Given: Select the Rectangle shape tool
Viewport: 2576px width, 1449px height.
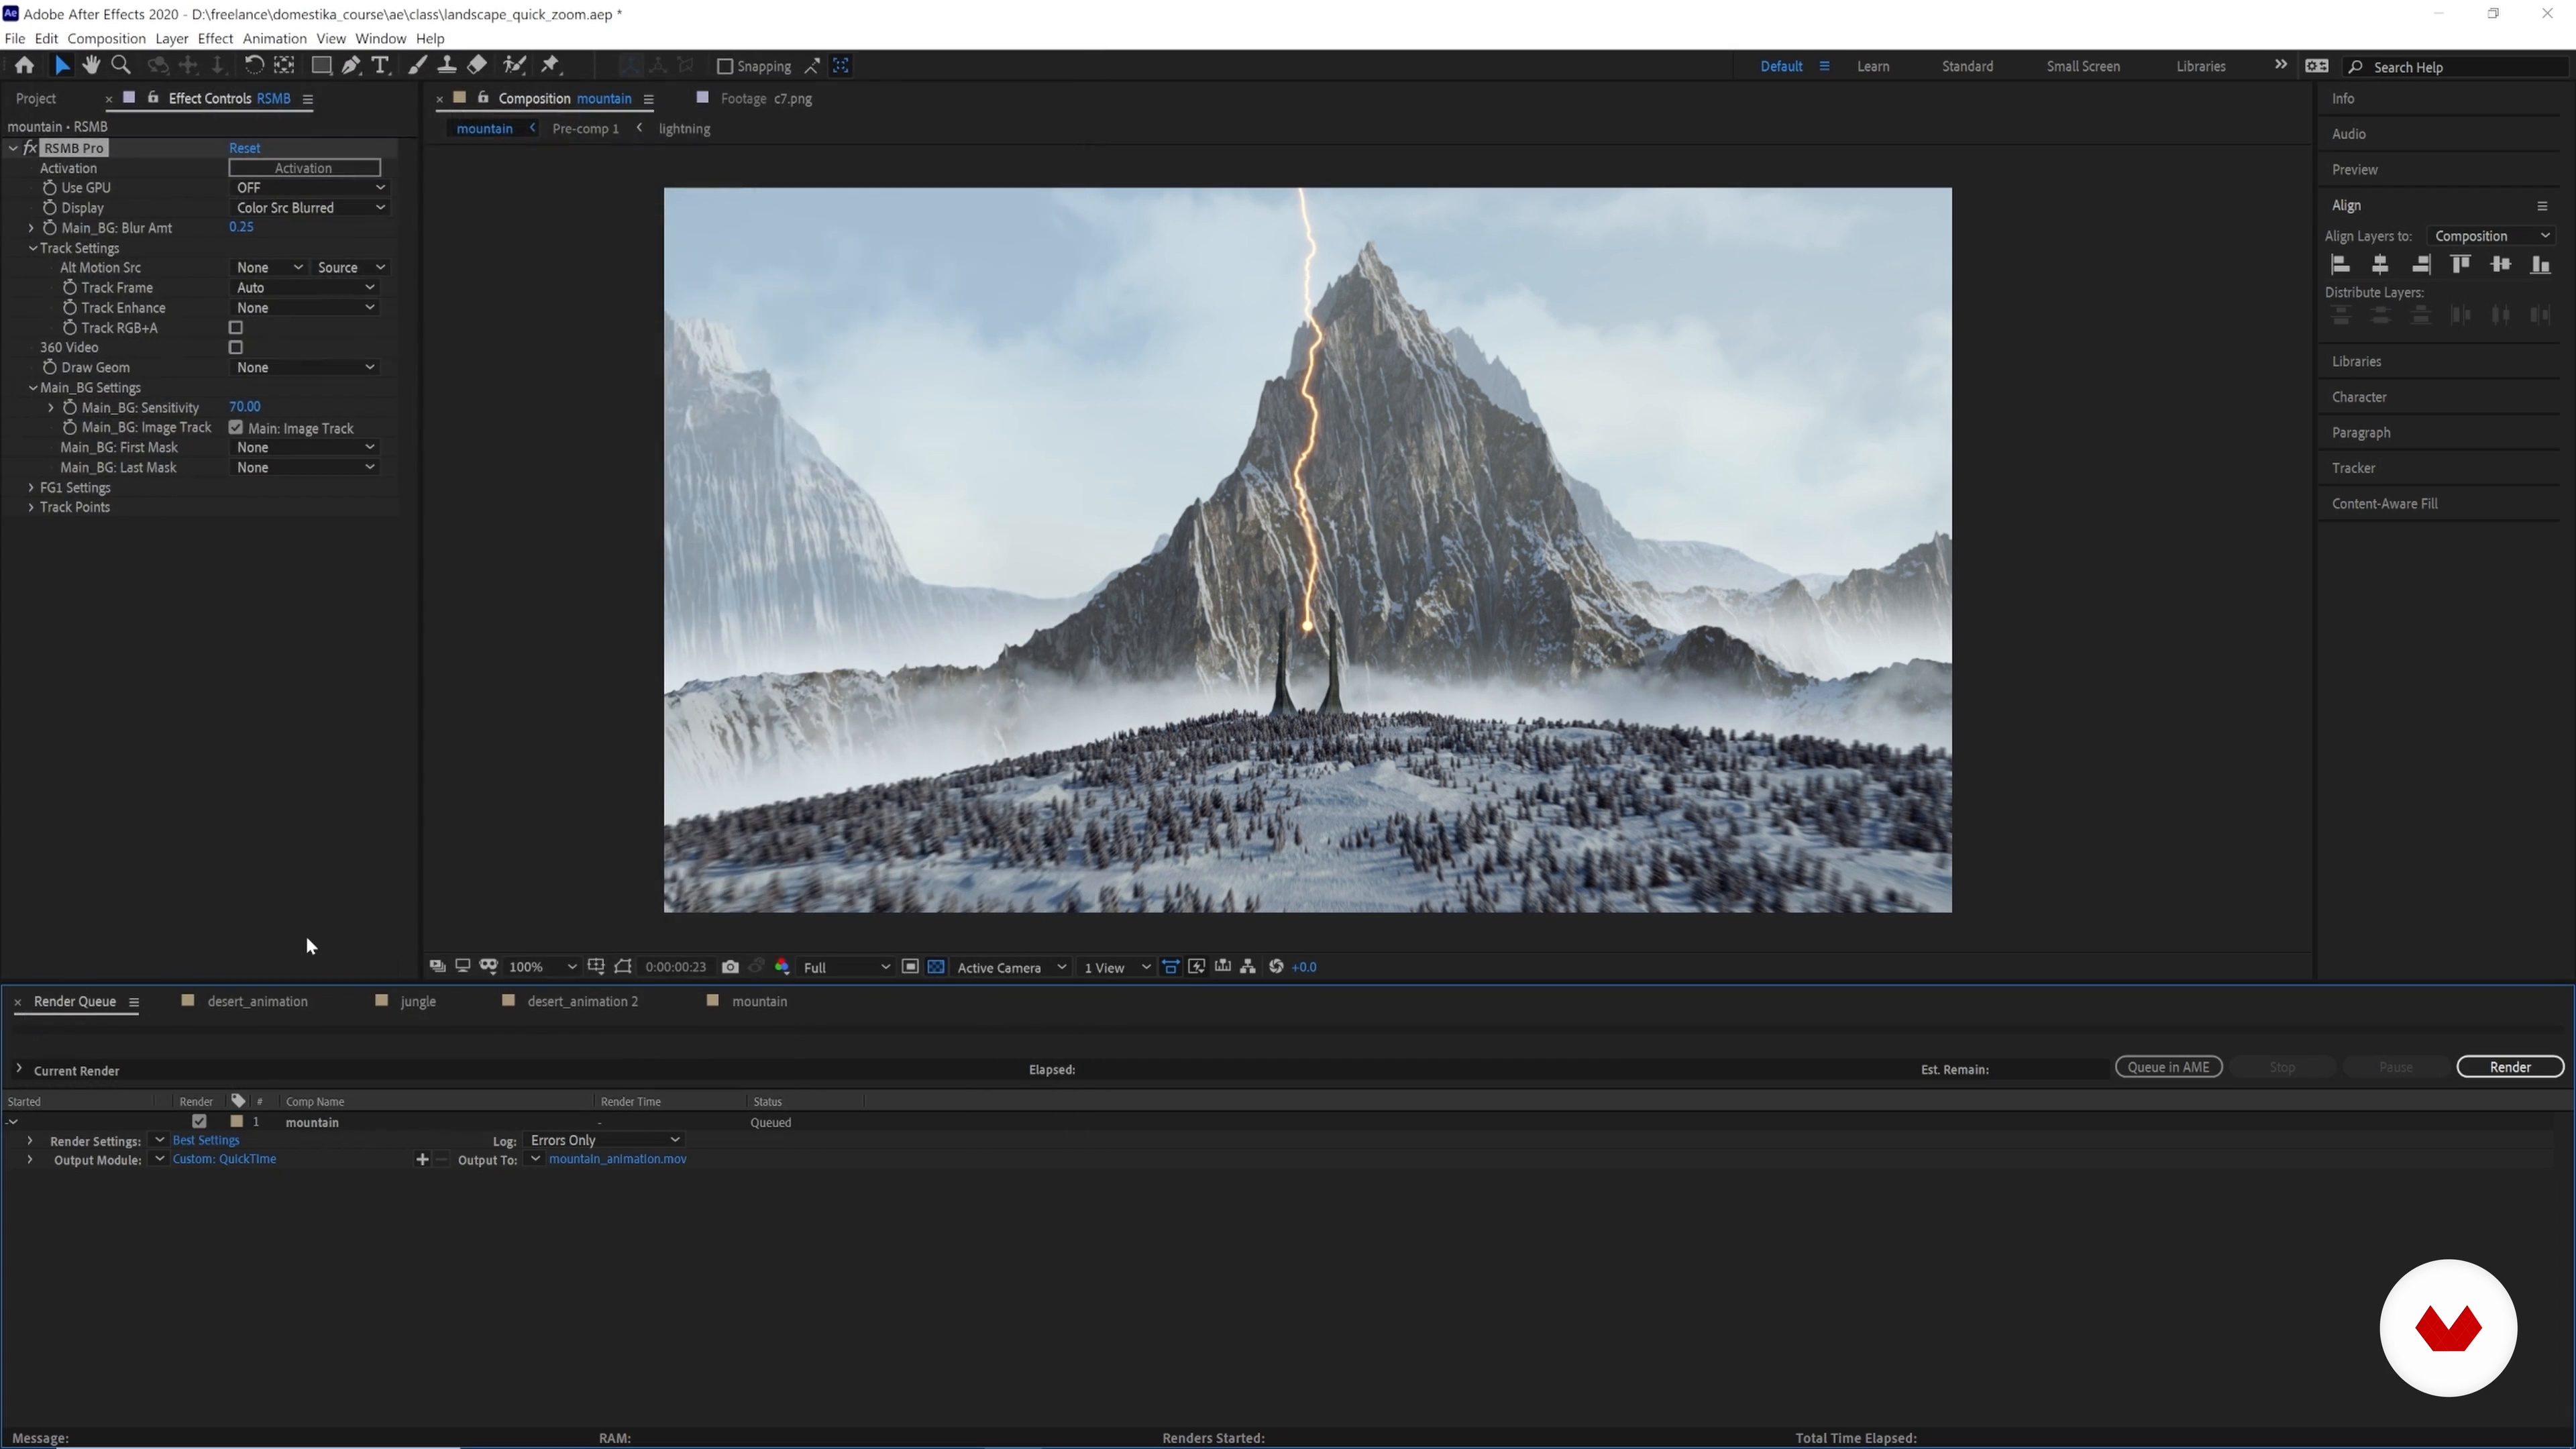Looking at the screenshot, I should [321, 66].
